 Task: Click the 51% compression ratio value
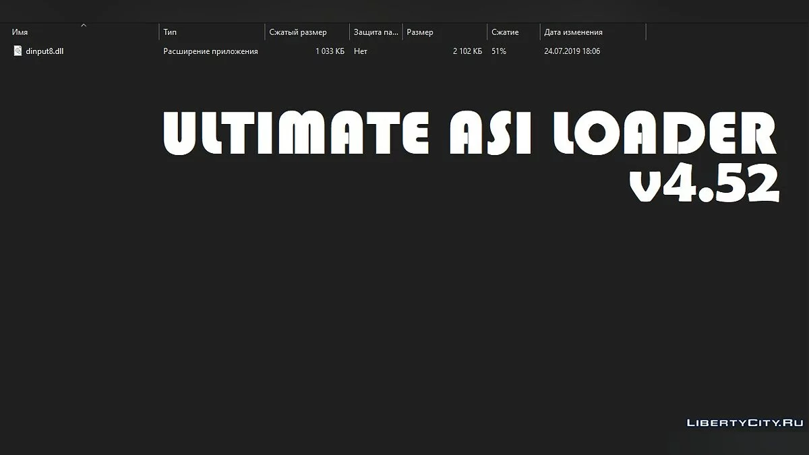tap(499, 51)
